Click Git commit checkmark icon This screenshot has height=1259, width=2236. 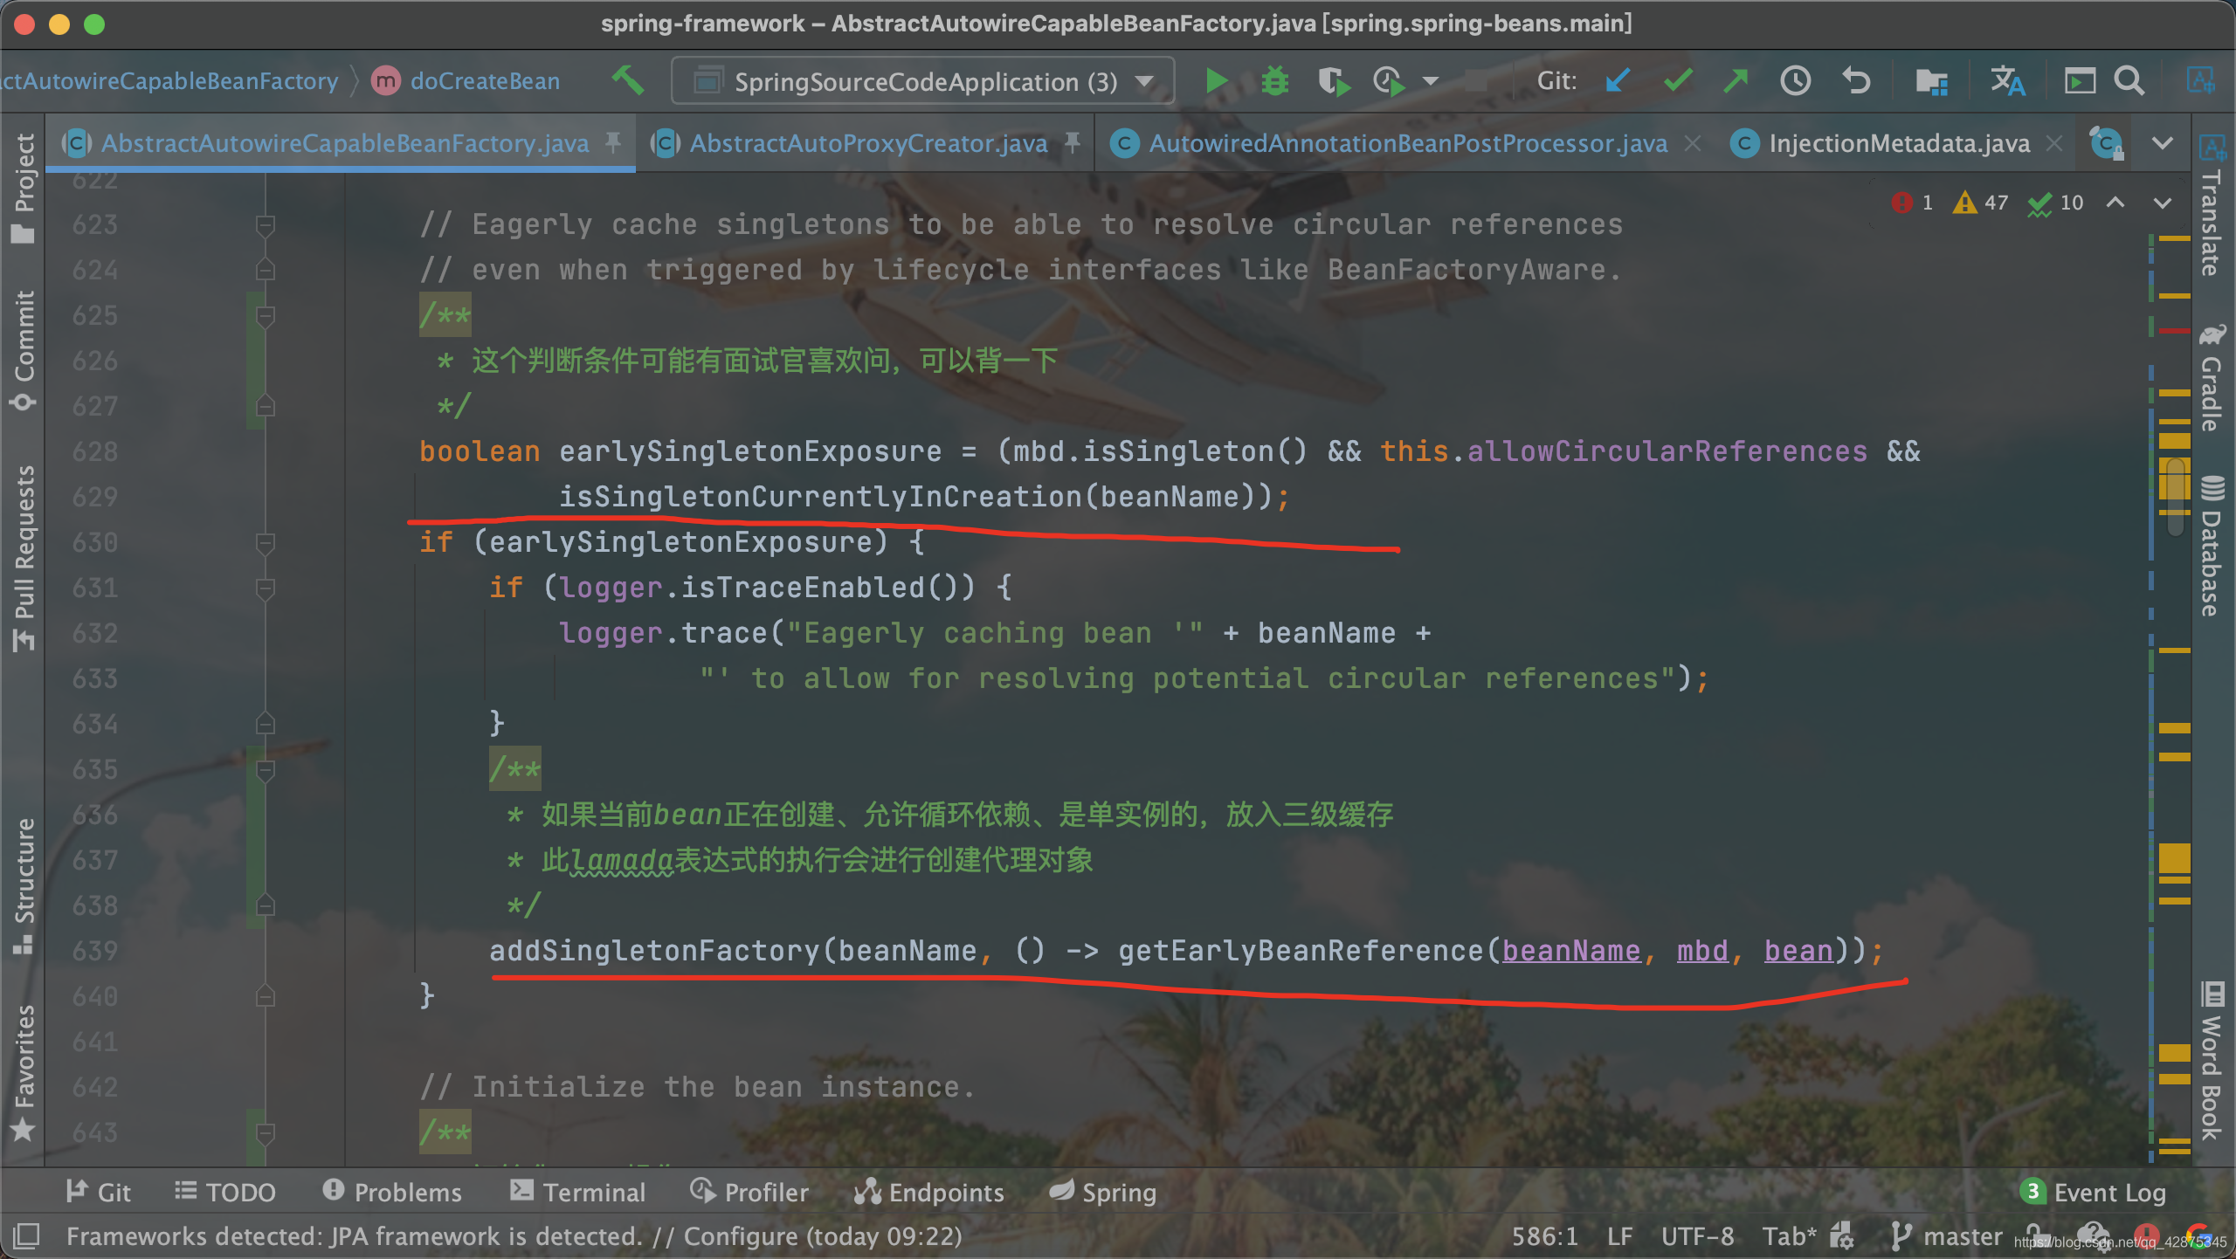pyautogui.click(x=1678, y=81)
